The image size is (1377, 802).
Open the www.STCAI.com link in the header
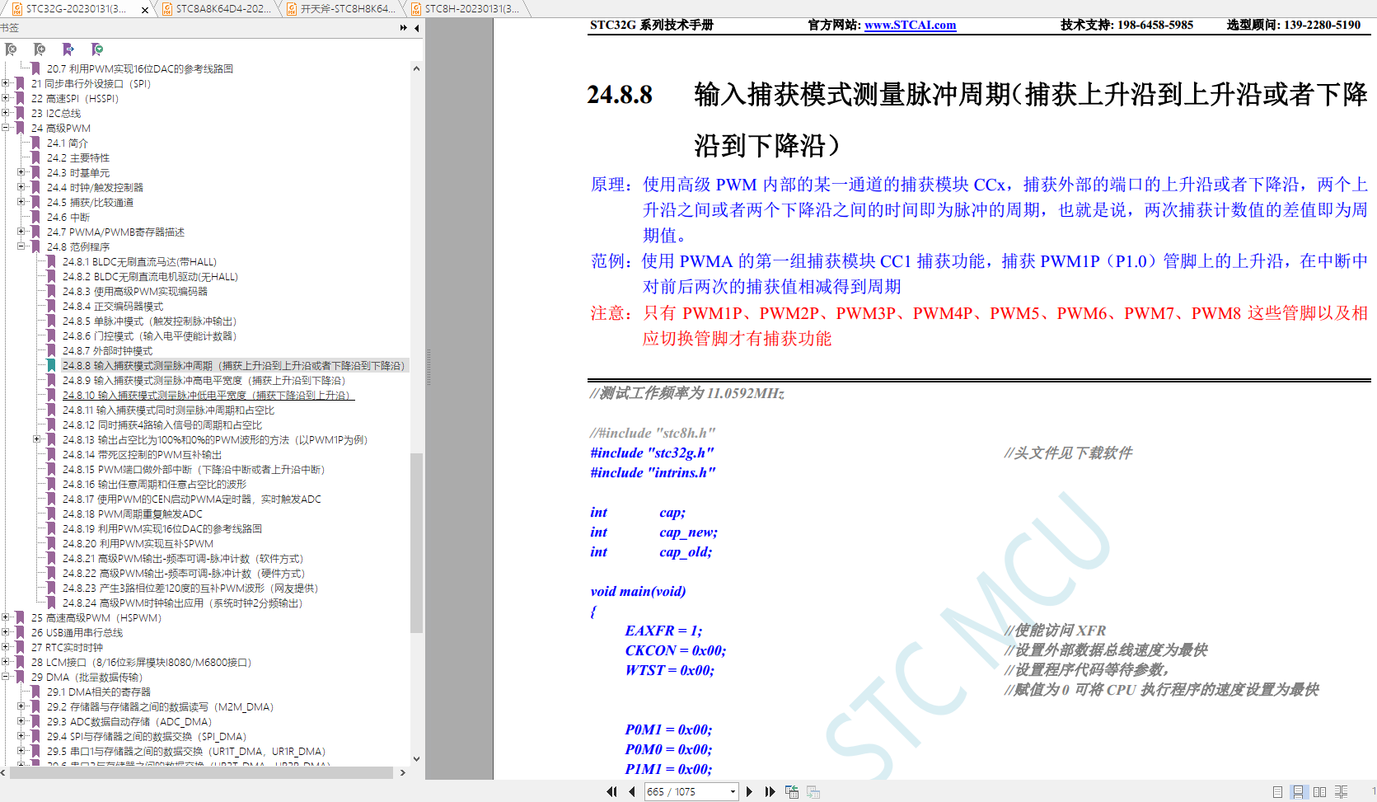tap(910, 25)
